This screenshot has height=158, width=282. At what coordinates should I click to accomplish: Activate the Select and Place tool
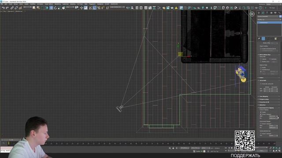63,8
